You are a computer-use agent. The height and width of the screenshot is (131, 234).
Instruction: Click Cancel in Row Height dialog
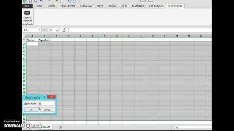[47, 110]
